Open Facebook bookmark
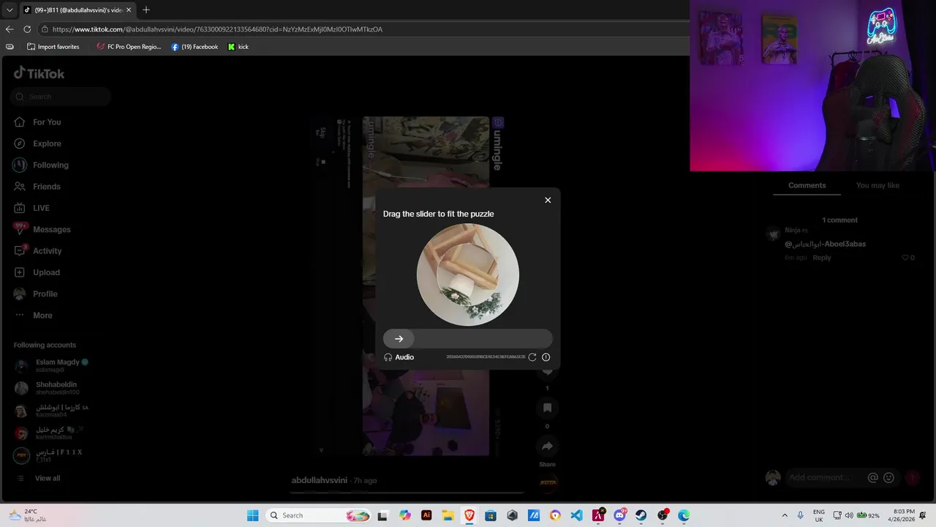The width and height of the screenshot is (936, 527). pyautogui.click(x=195, y=47)
